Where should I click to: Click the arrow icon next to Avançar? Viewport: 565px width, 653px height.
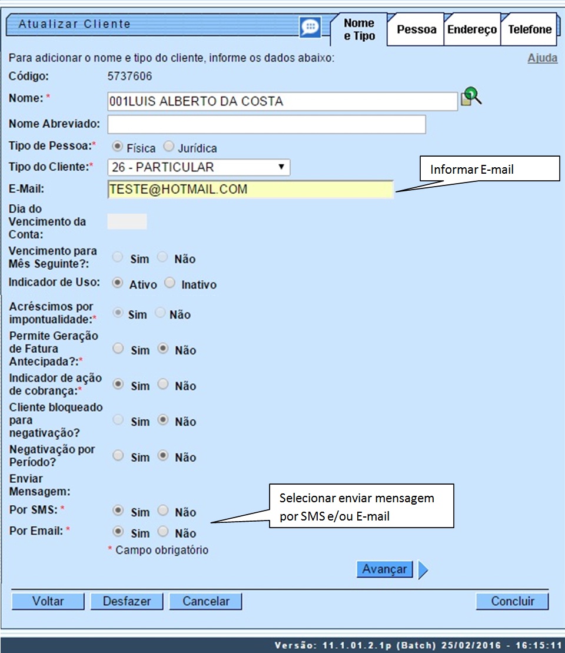click(423, 569)
